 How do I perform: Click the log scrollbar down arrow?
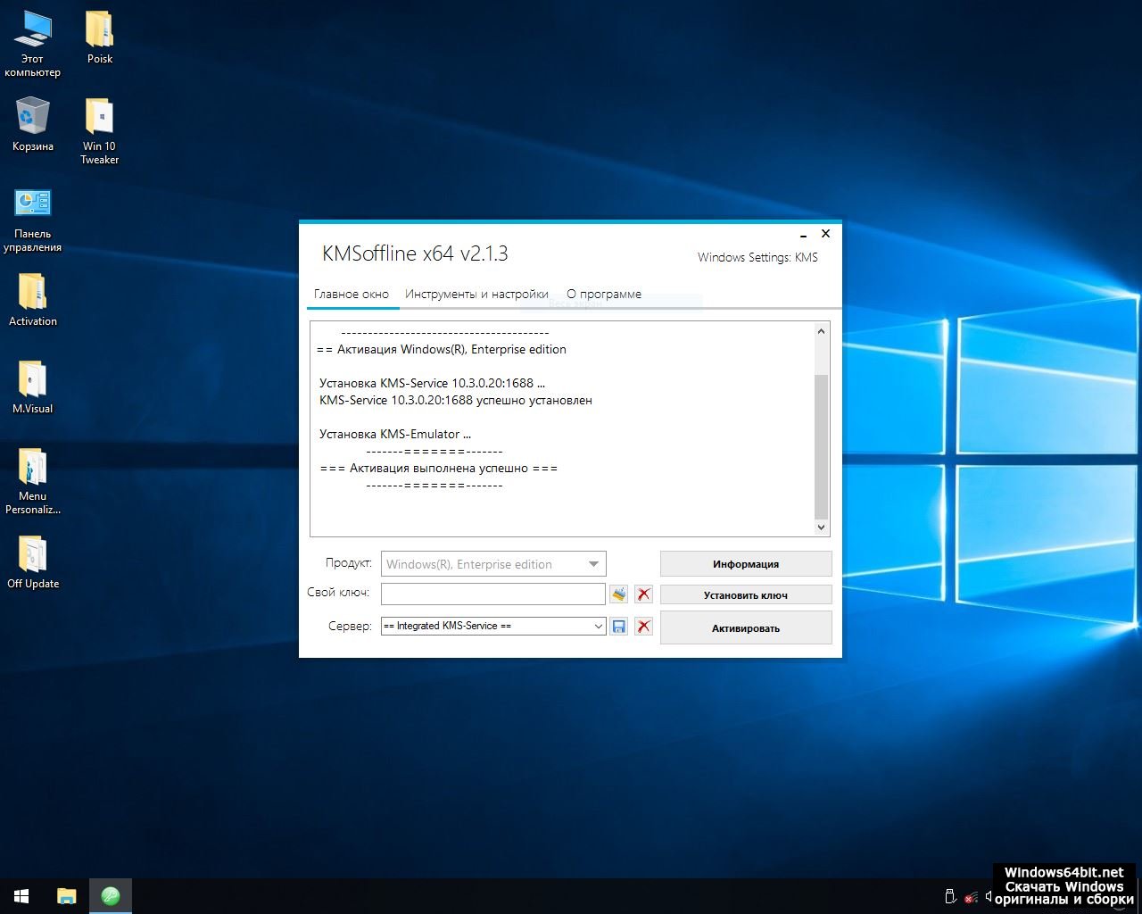(x=822, y=528)
